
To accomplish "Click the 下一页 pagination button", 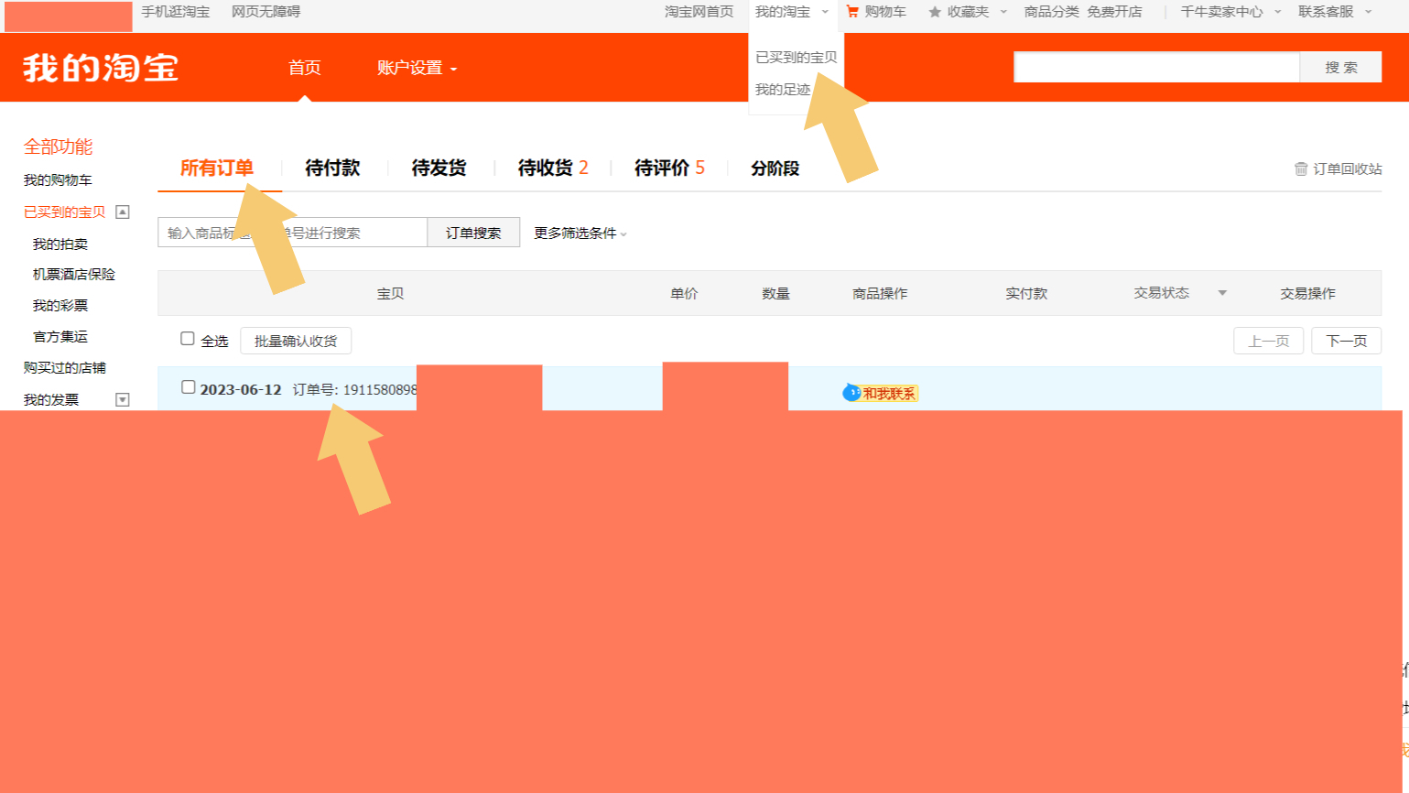I will tap(1346, 341).
